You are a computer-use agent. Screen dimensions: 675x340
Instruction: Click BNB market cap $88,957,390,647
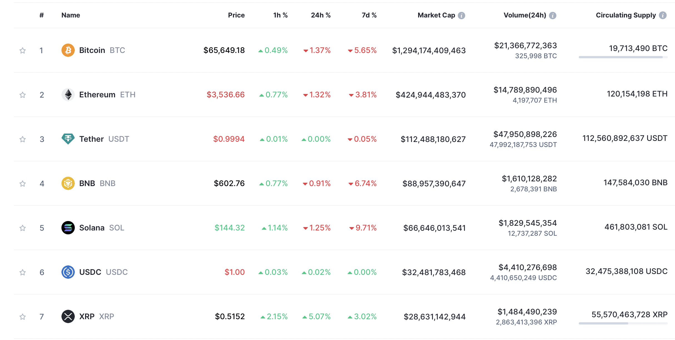tap(434, 184)
